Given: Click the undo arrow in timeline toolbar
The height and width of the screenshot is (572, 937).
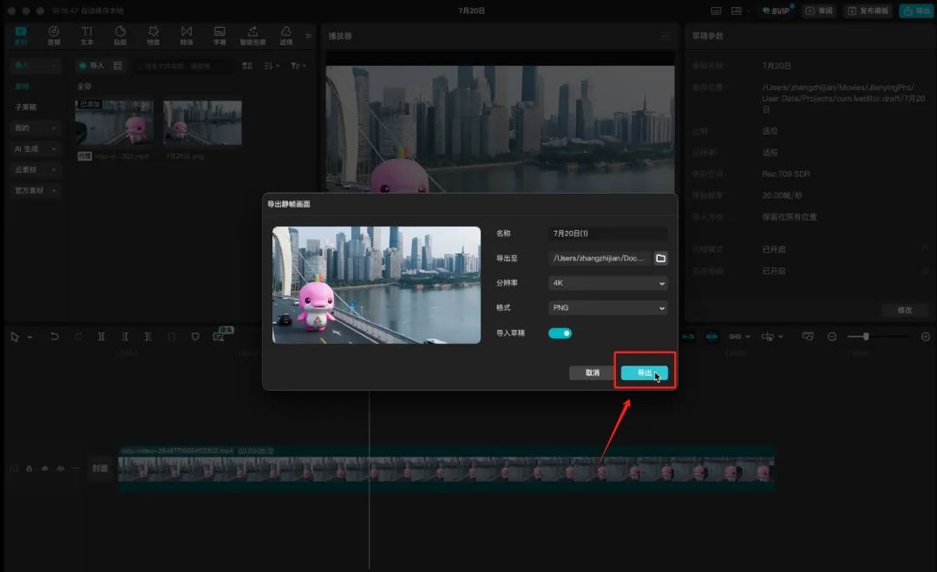Looking at the screenshot, I should click(x=55, y=337).
